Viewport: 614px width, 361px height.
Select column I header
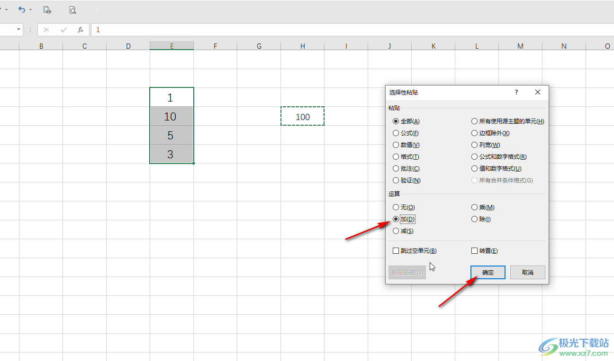coord(346,46)
